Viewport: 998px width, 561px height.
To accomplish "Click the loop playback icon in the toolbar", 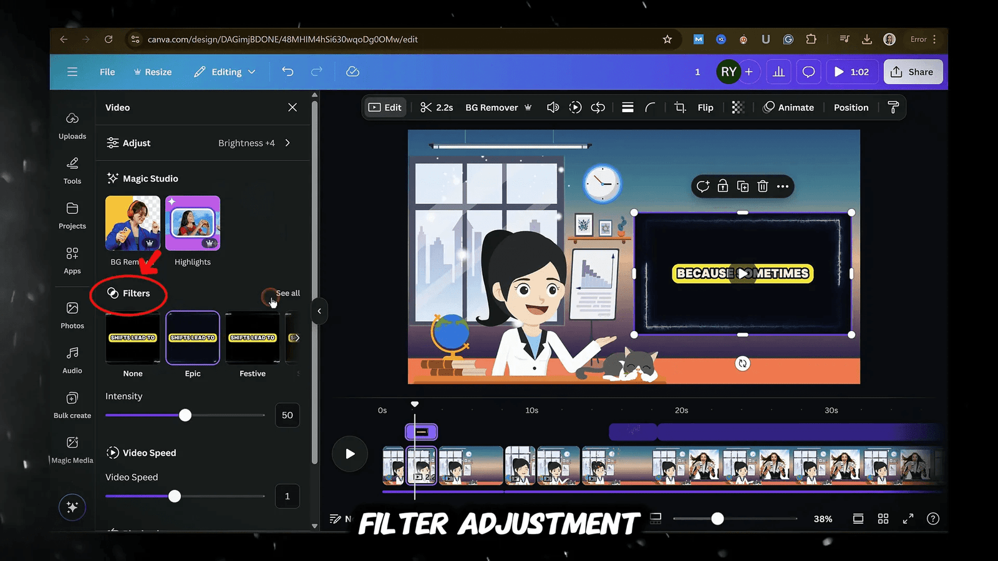I will point(598,107).
